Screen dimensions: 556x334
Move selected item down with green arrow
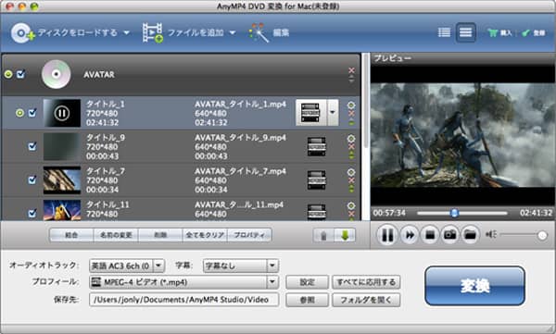pyautogui.click(x=345, y=235)
